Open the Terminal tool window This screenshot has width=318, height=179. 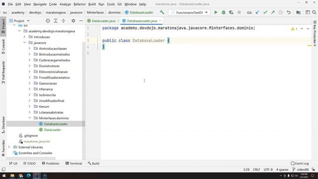74,164
